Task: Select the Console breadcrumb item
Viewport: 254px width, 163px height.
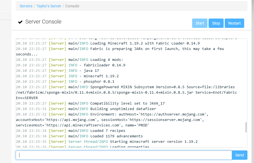Action: point(72,6)
